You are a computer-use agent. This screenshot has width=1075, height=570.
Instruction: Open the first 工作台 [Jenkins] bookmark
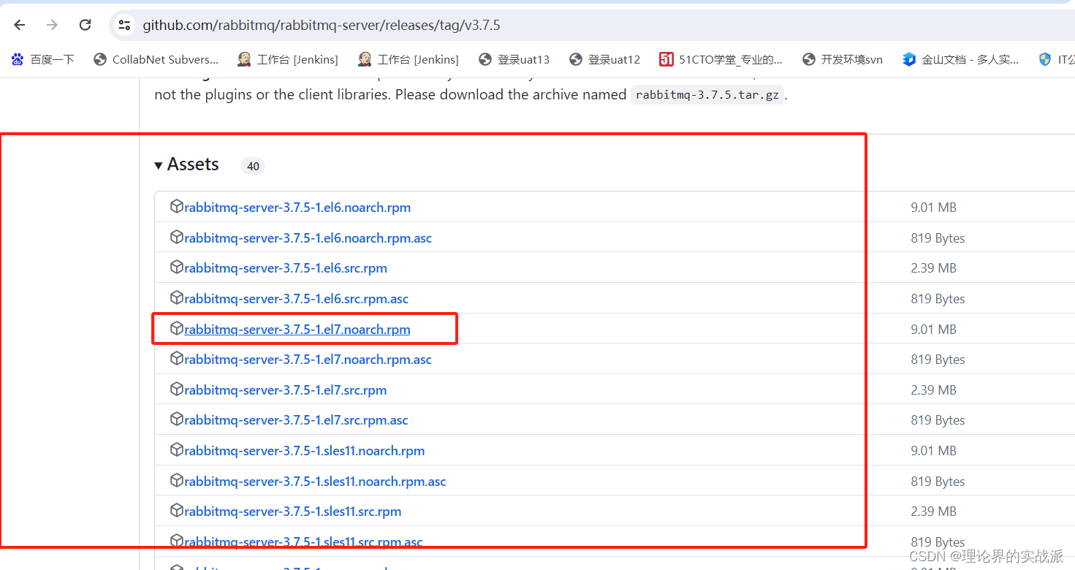click(x=287, y=59)
